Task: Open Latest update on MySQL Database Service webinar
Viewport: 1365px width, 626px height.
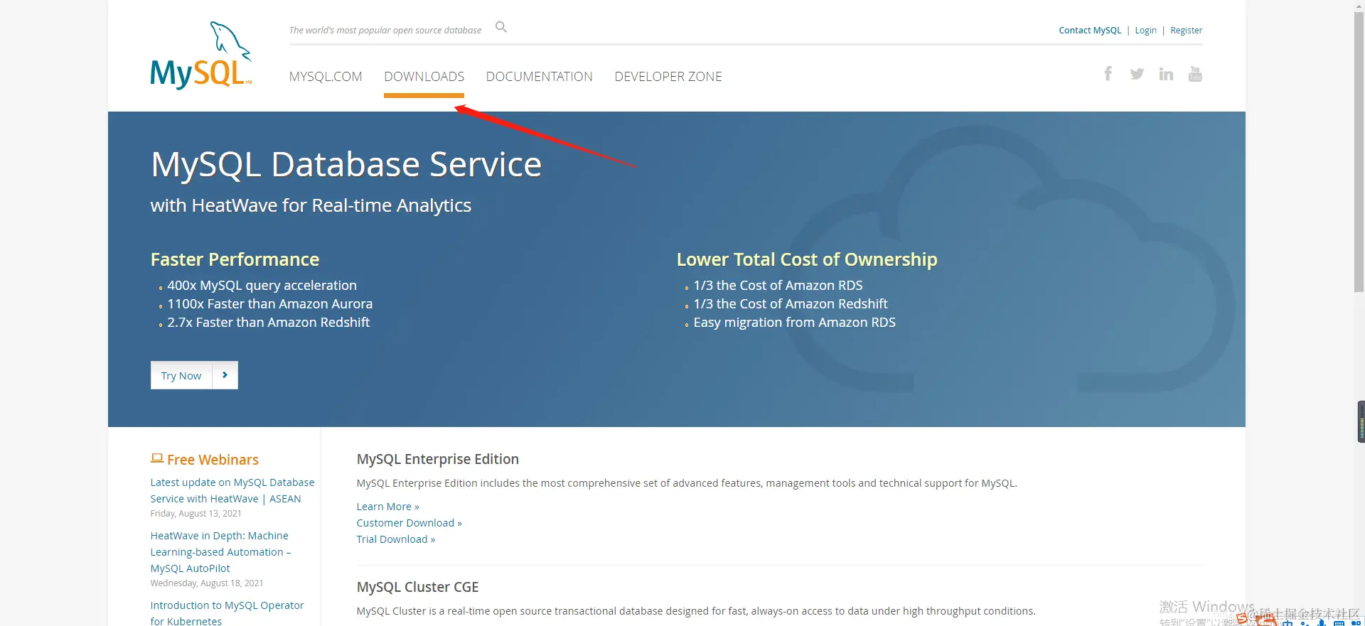Action: coord(232,490)
